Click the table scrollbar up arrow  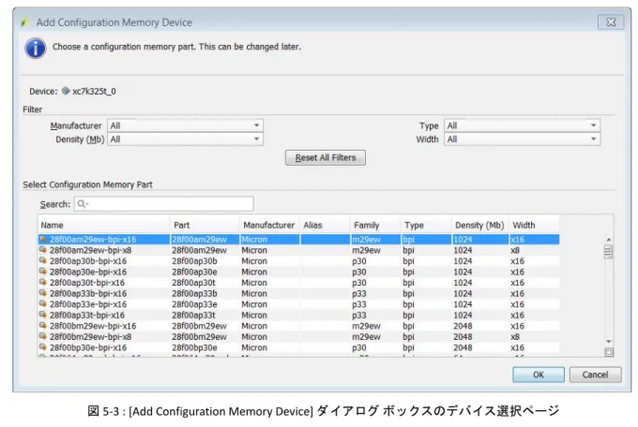pos(609,240)
